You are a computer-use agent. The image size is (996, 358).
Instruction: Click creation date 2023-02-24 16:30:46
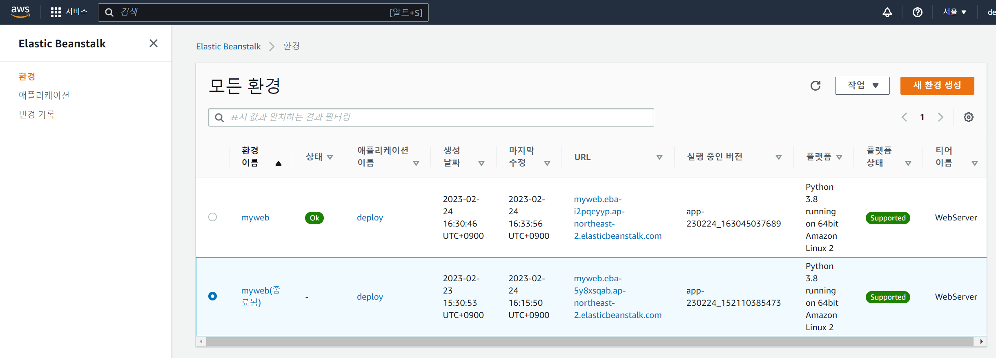(463, 218)
